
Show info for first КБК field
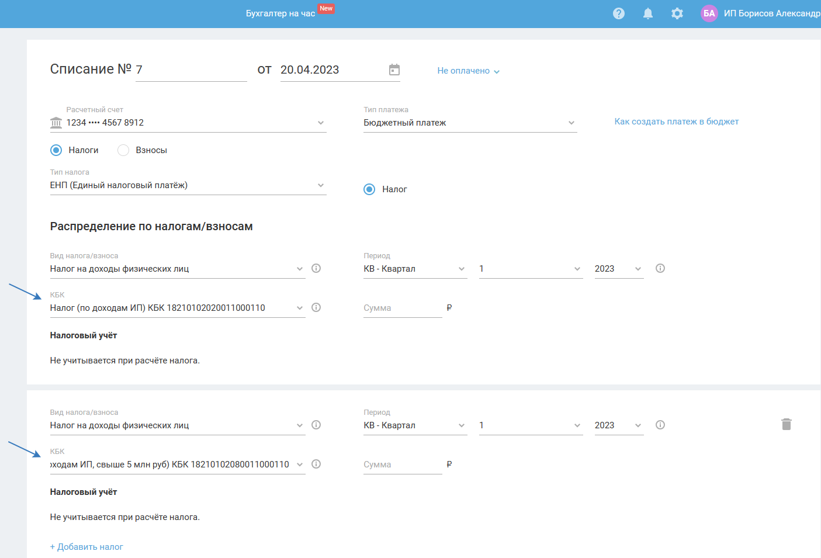coord(316,307)
